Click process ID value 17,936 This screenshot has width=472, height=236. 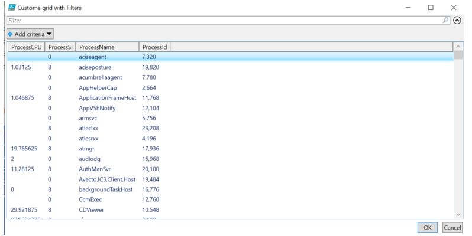(x=150, y=149)
